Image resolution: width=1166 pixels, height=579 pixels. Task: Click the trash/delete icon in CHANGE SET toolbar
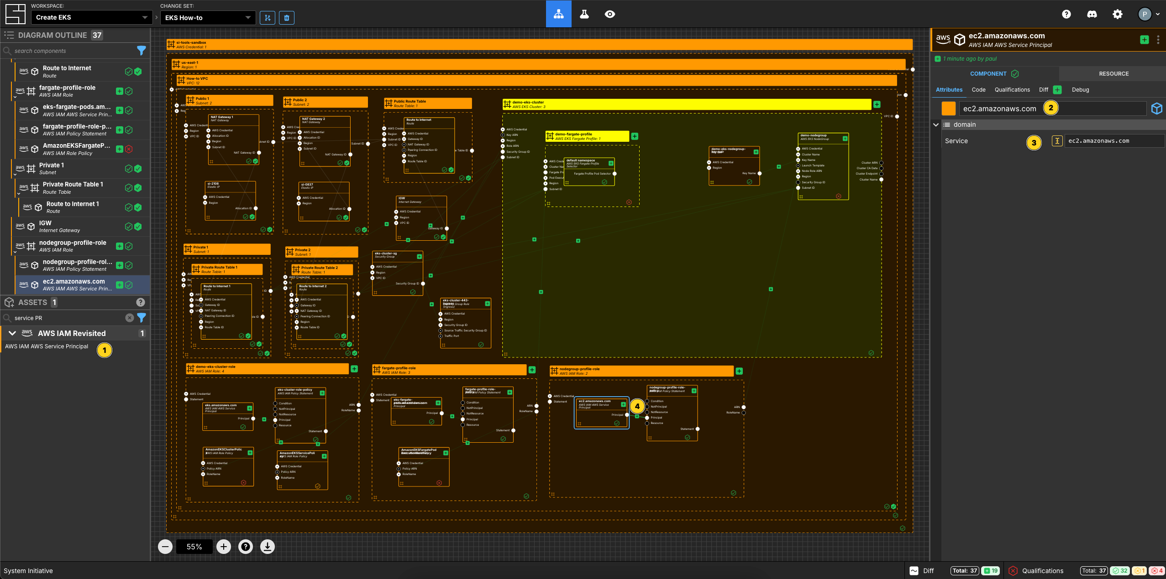tap(286, 17)
